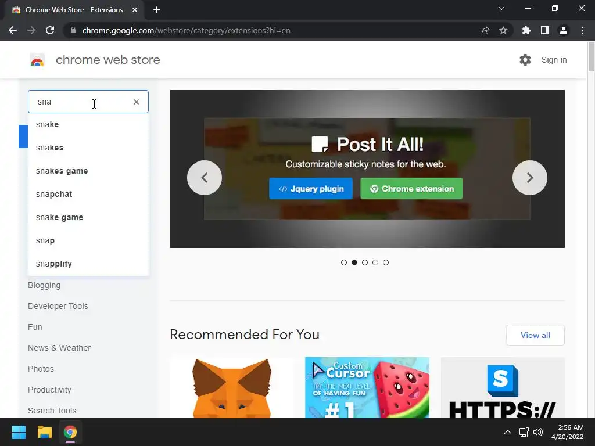Open Blogging category
This screenshot has width=595, height=446.
click(44, 285)
